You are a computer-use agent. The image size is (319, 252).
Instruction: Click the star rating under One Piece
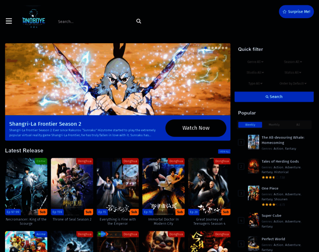(x=269, y=205)
